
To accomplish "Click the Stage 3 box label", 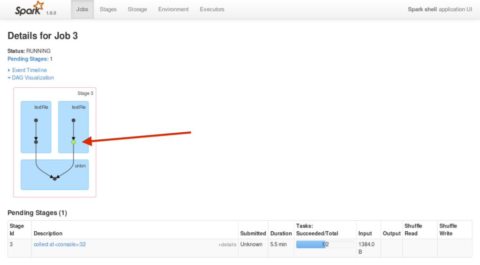I will pyautogui.click(x=85, y=93).
